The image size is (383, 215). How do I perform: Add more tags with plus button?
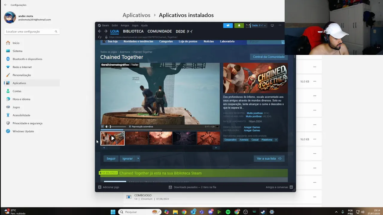pos(276,140)
